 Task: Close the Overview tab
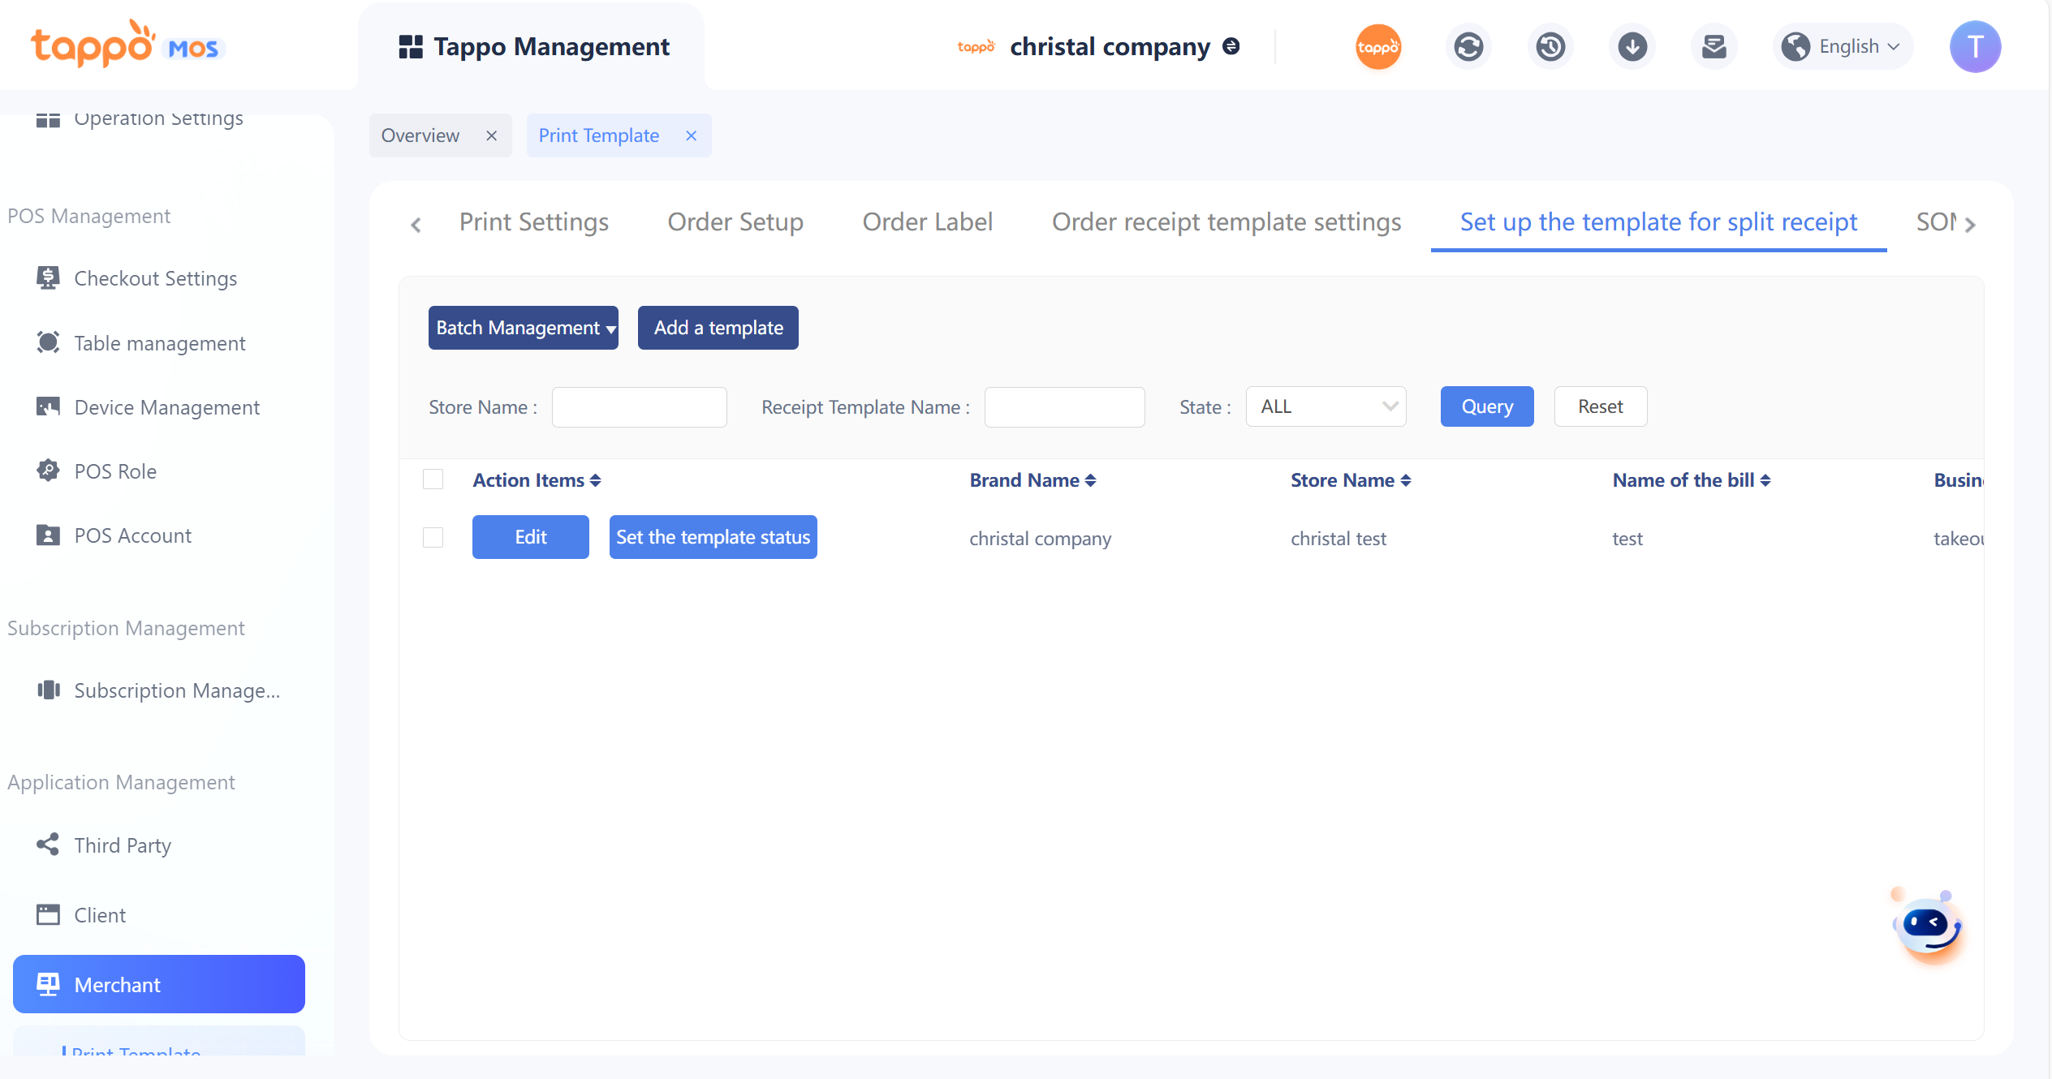(491, 135)
